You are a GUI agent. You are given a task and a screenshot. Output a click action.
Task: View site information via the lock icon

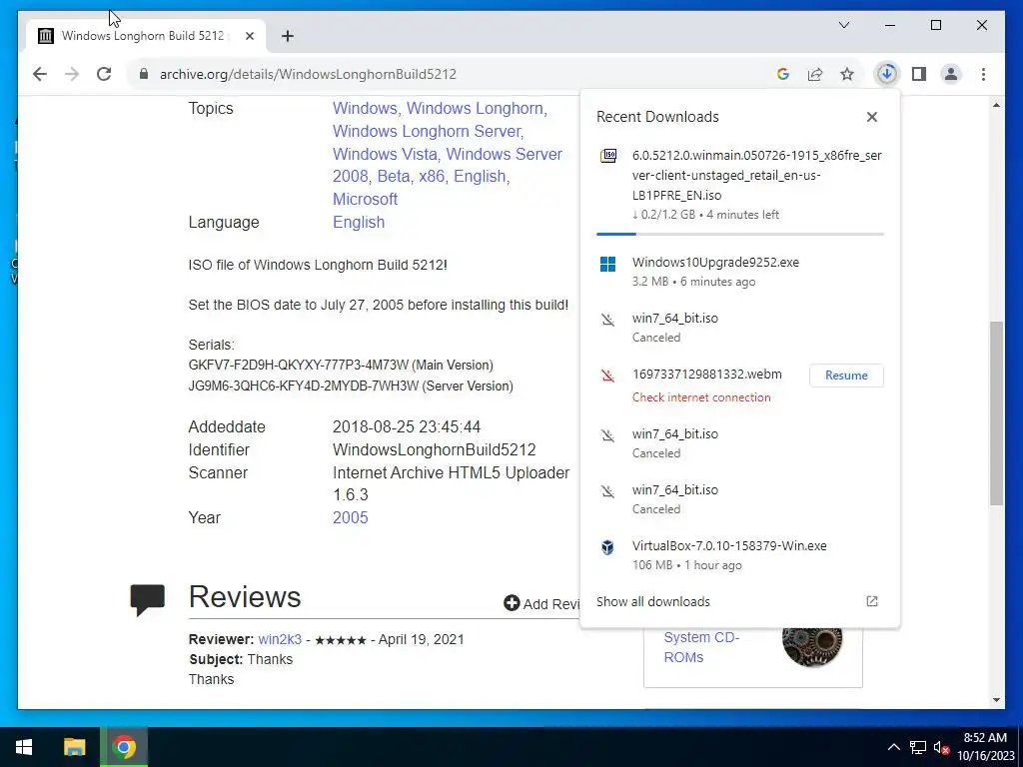tap(144, 74)
